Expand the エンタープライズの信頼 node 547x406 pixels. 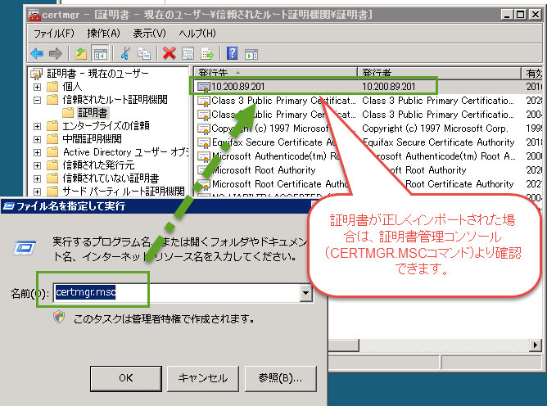[37, 126]
